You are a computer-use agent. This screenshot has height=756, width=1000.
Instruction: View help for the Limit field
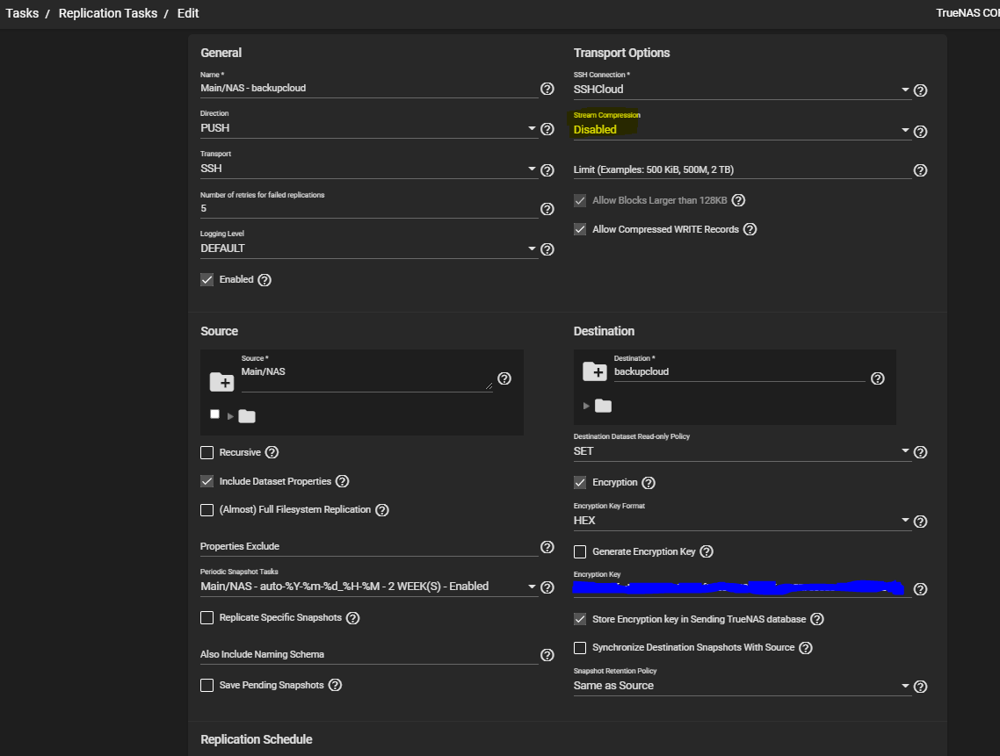[920, 170]
